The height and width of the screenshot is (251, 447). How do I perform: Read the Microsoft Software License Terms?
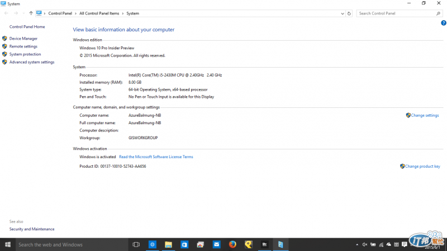pos(156,157)
